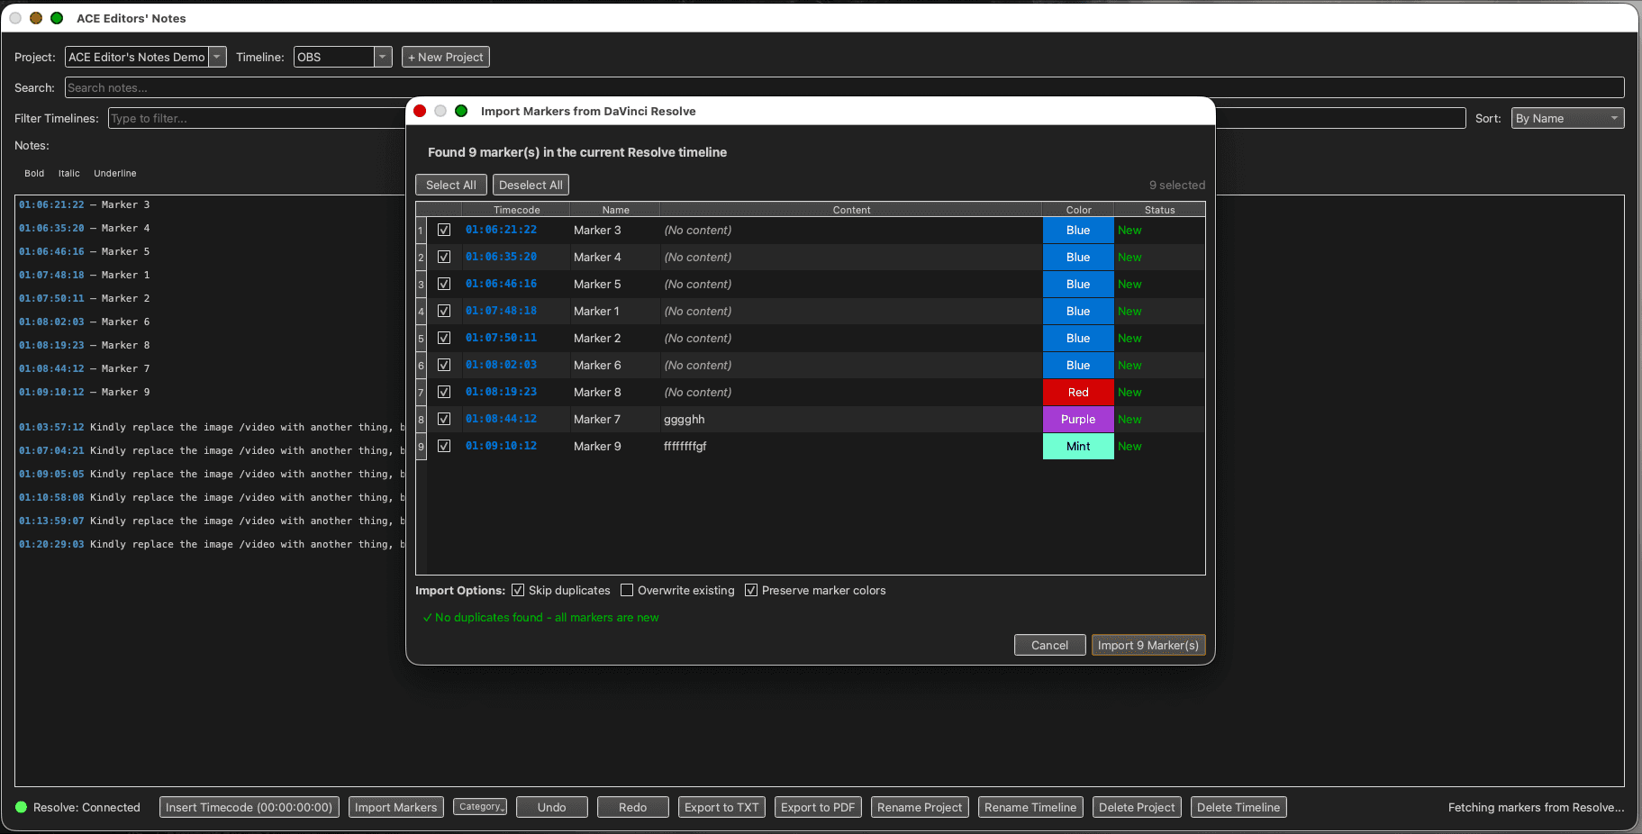Close the Import Markers dialog with red button
The width and height of the screenshot is (1642, 834).
pyautogui.click(x=420, y=111)
